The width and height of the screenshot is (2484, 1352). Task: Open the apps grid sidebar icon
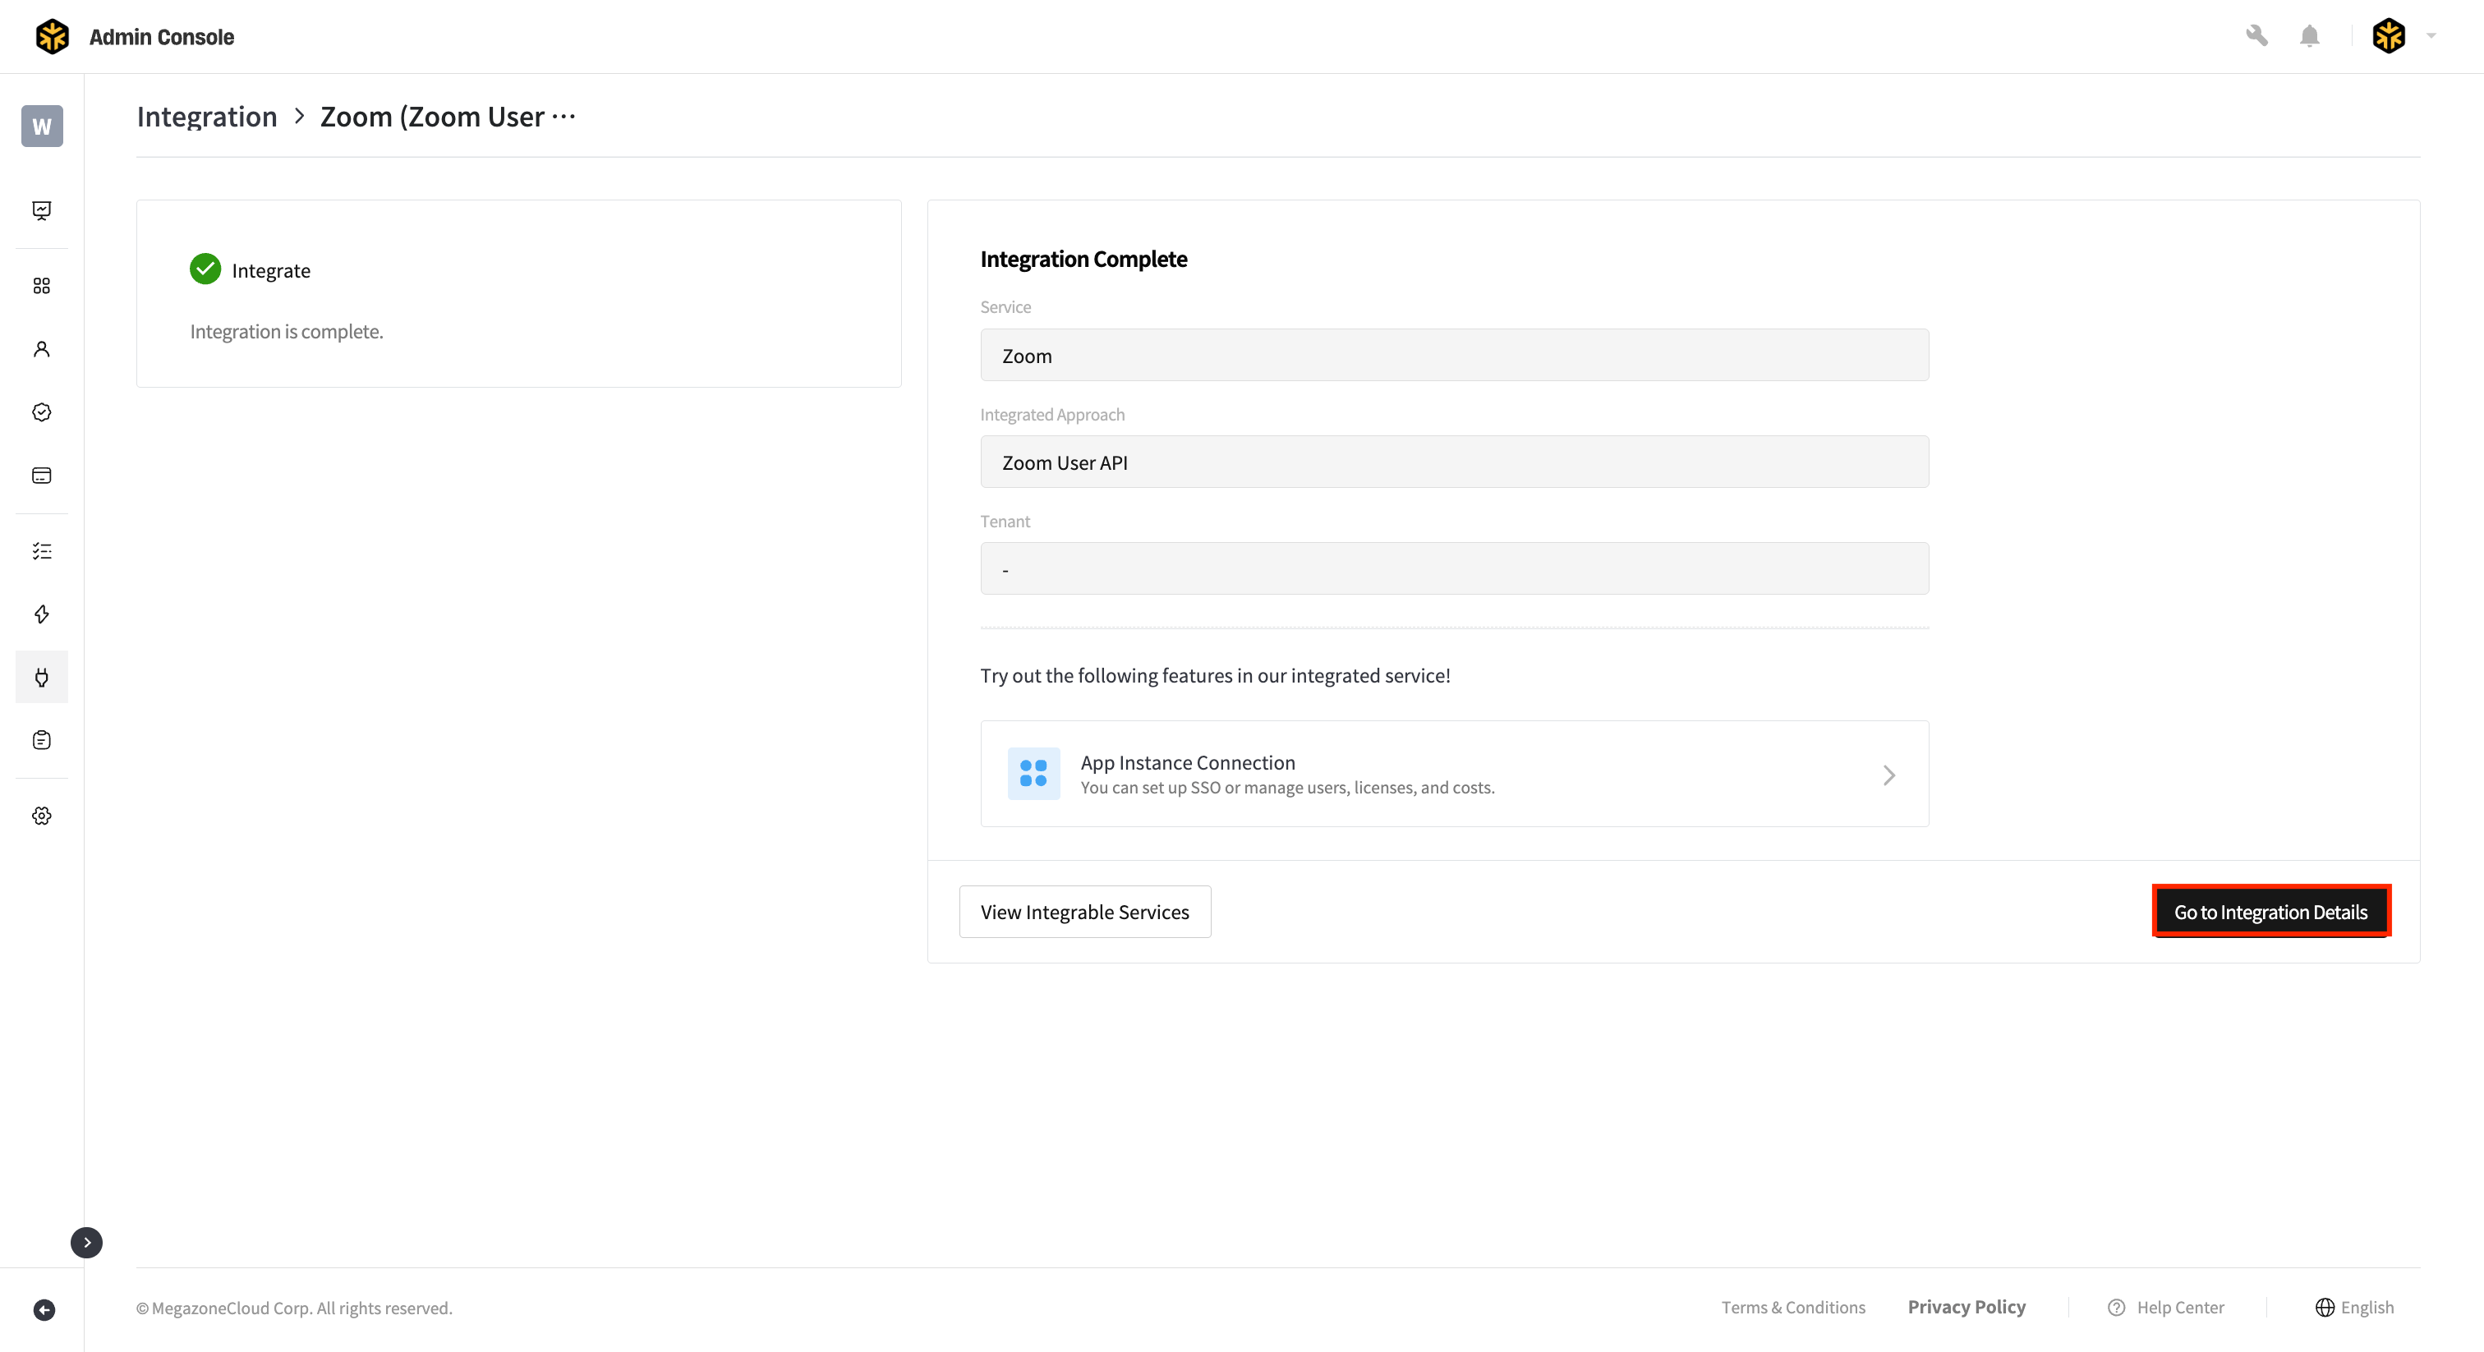pos(41,286)
